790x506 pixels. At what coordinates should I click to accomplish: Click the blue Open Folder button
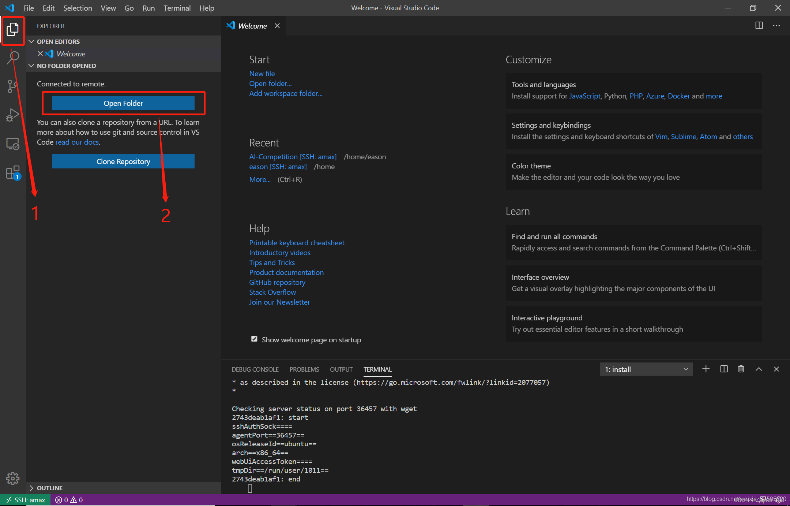pyautogui.click(x=123, y=103)
